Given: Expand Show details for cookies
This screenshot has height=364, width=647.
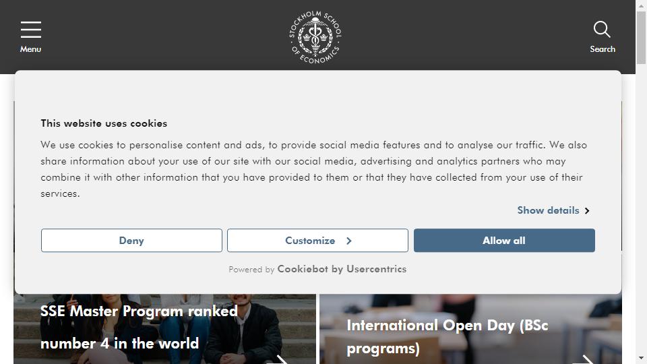Looking at the screenshot, I should [553, 210].
